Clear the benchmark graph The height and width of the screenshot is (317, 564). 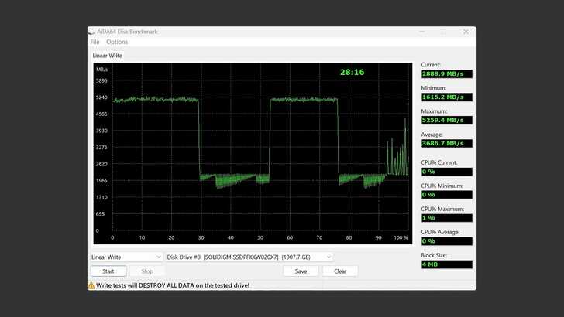[340, 271]
